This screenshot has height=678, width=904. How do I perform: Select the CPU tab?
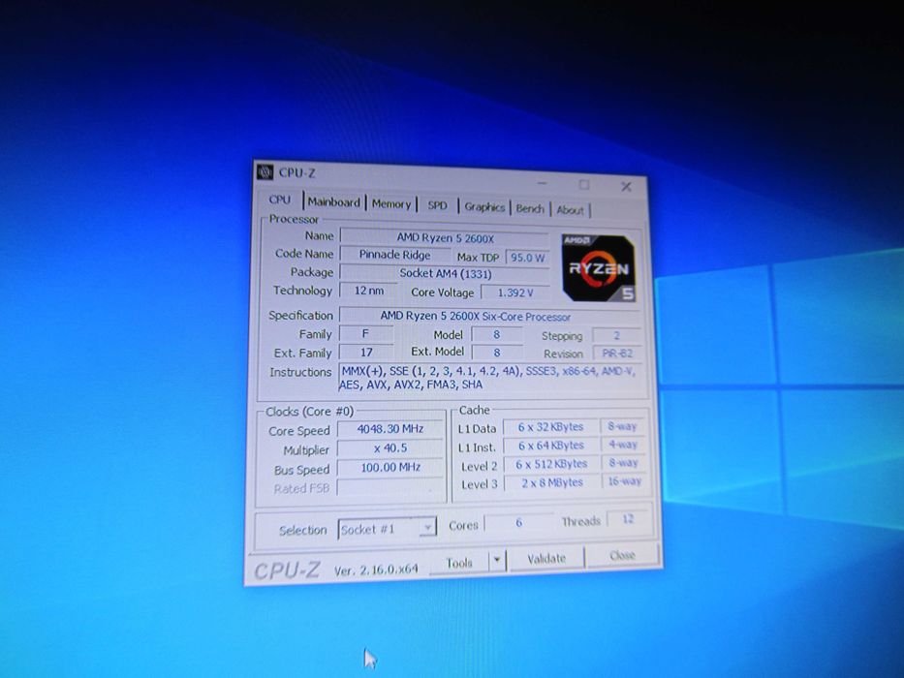coord(280,200)
